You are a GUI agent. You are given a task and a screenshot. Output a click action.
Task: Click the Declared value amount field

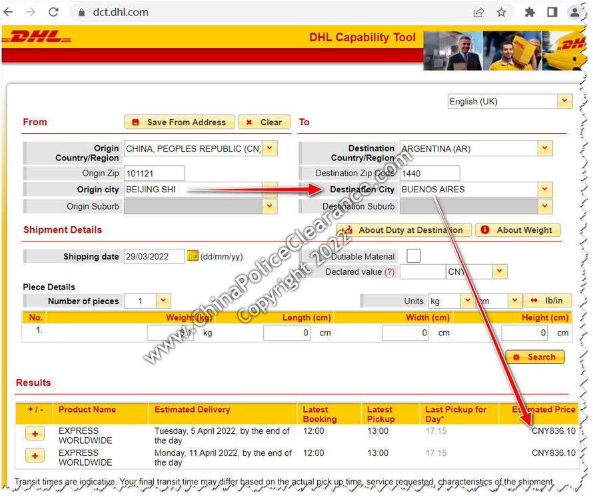pos(422,271)
